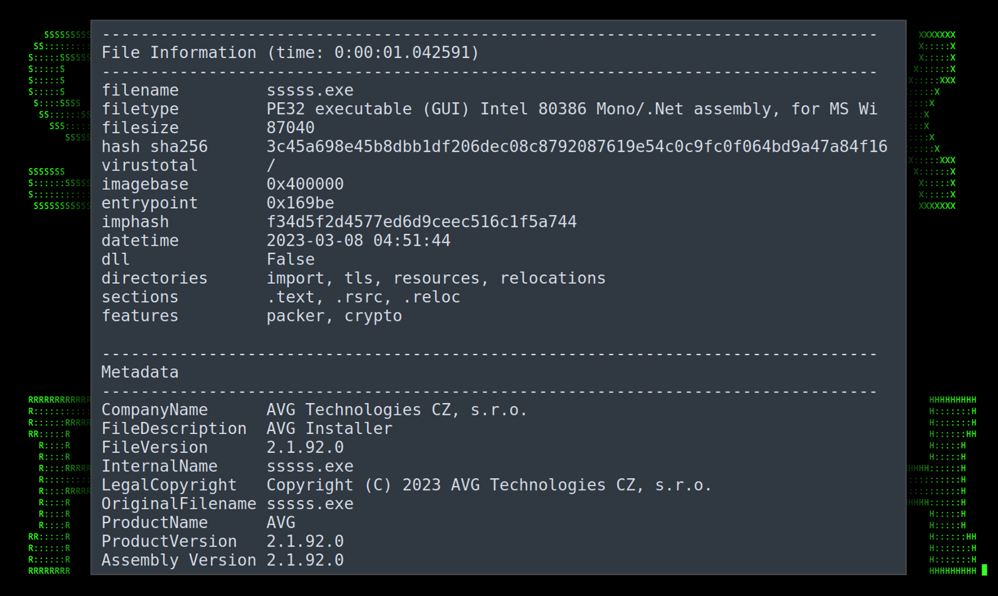
Task: Click the Metadata section heading
Action: pos(140,372)
